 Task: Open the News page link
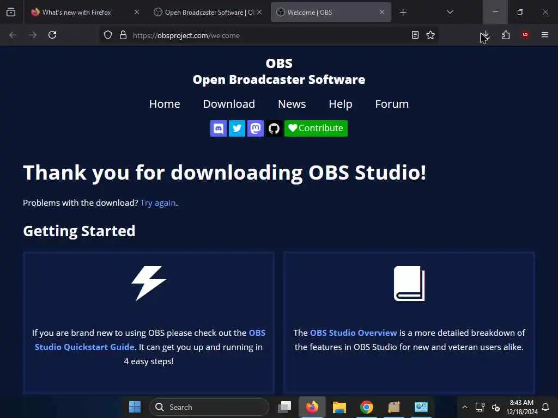292,104
